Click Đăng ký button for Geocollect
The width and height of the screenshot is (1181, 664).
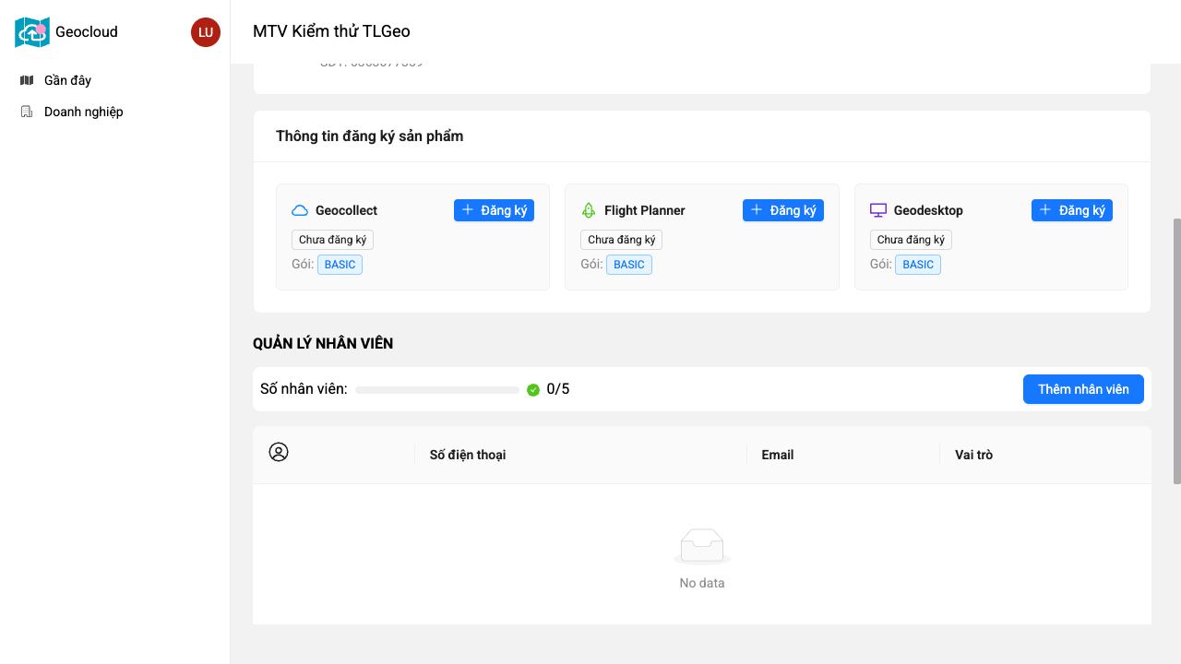tap(494, 210)
